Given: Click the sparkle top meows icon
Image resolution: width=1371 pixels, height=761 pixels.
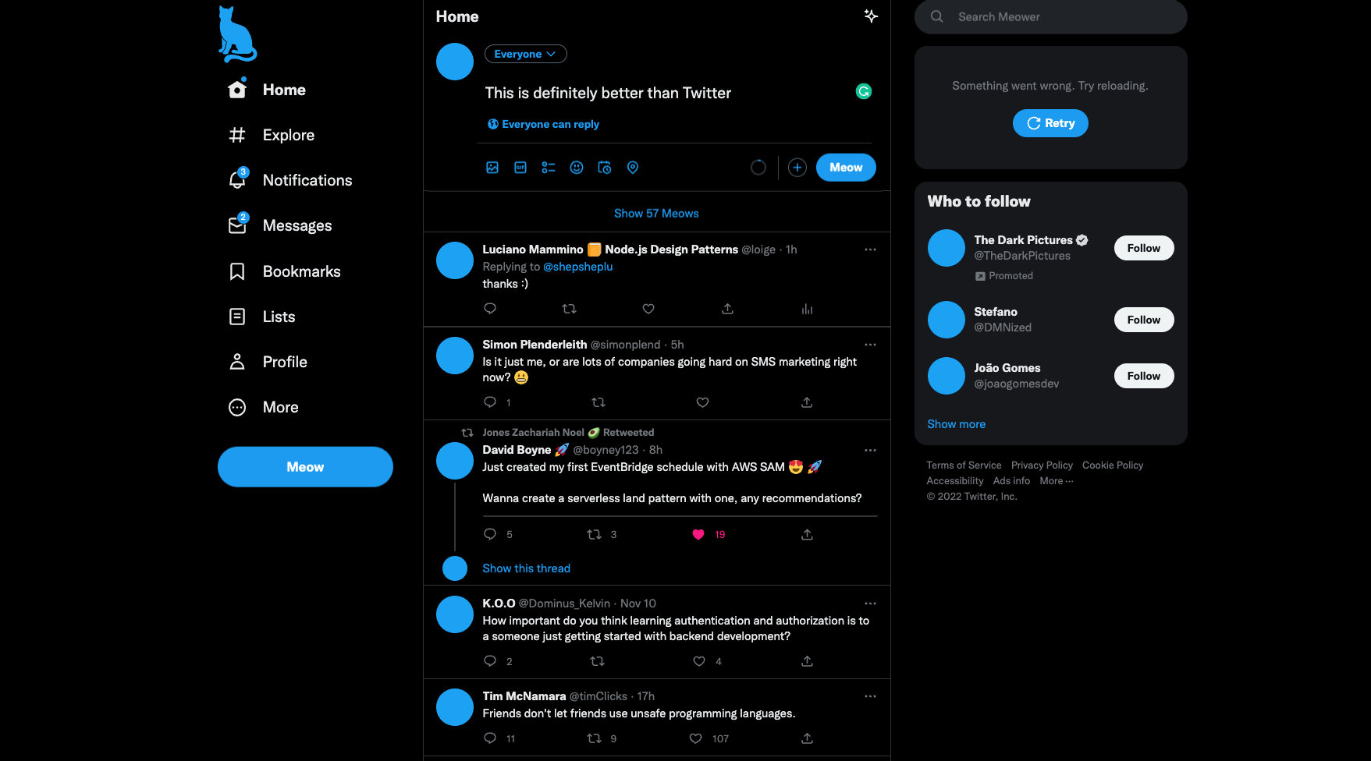Looking at the screenshot, I should tap(871, 16).
